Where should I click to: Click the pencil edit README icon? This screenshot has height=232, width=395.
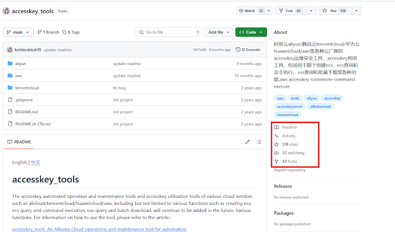click(247, 142)
